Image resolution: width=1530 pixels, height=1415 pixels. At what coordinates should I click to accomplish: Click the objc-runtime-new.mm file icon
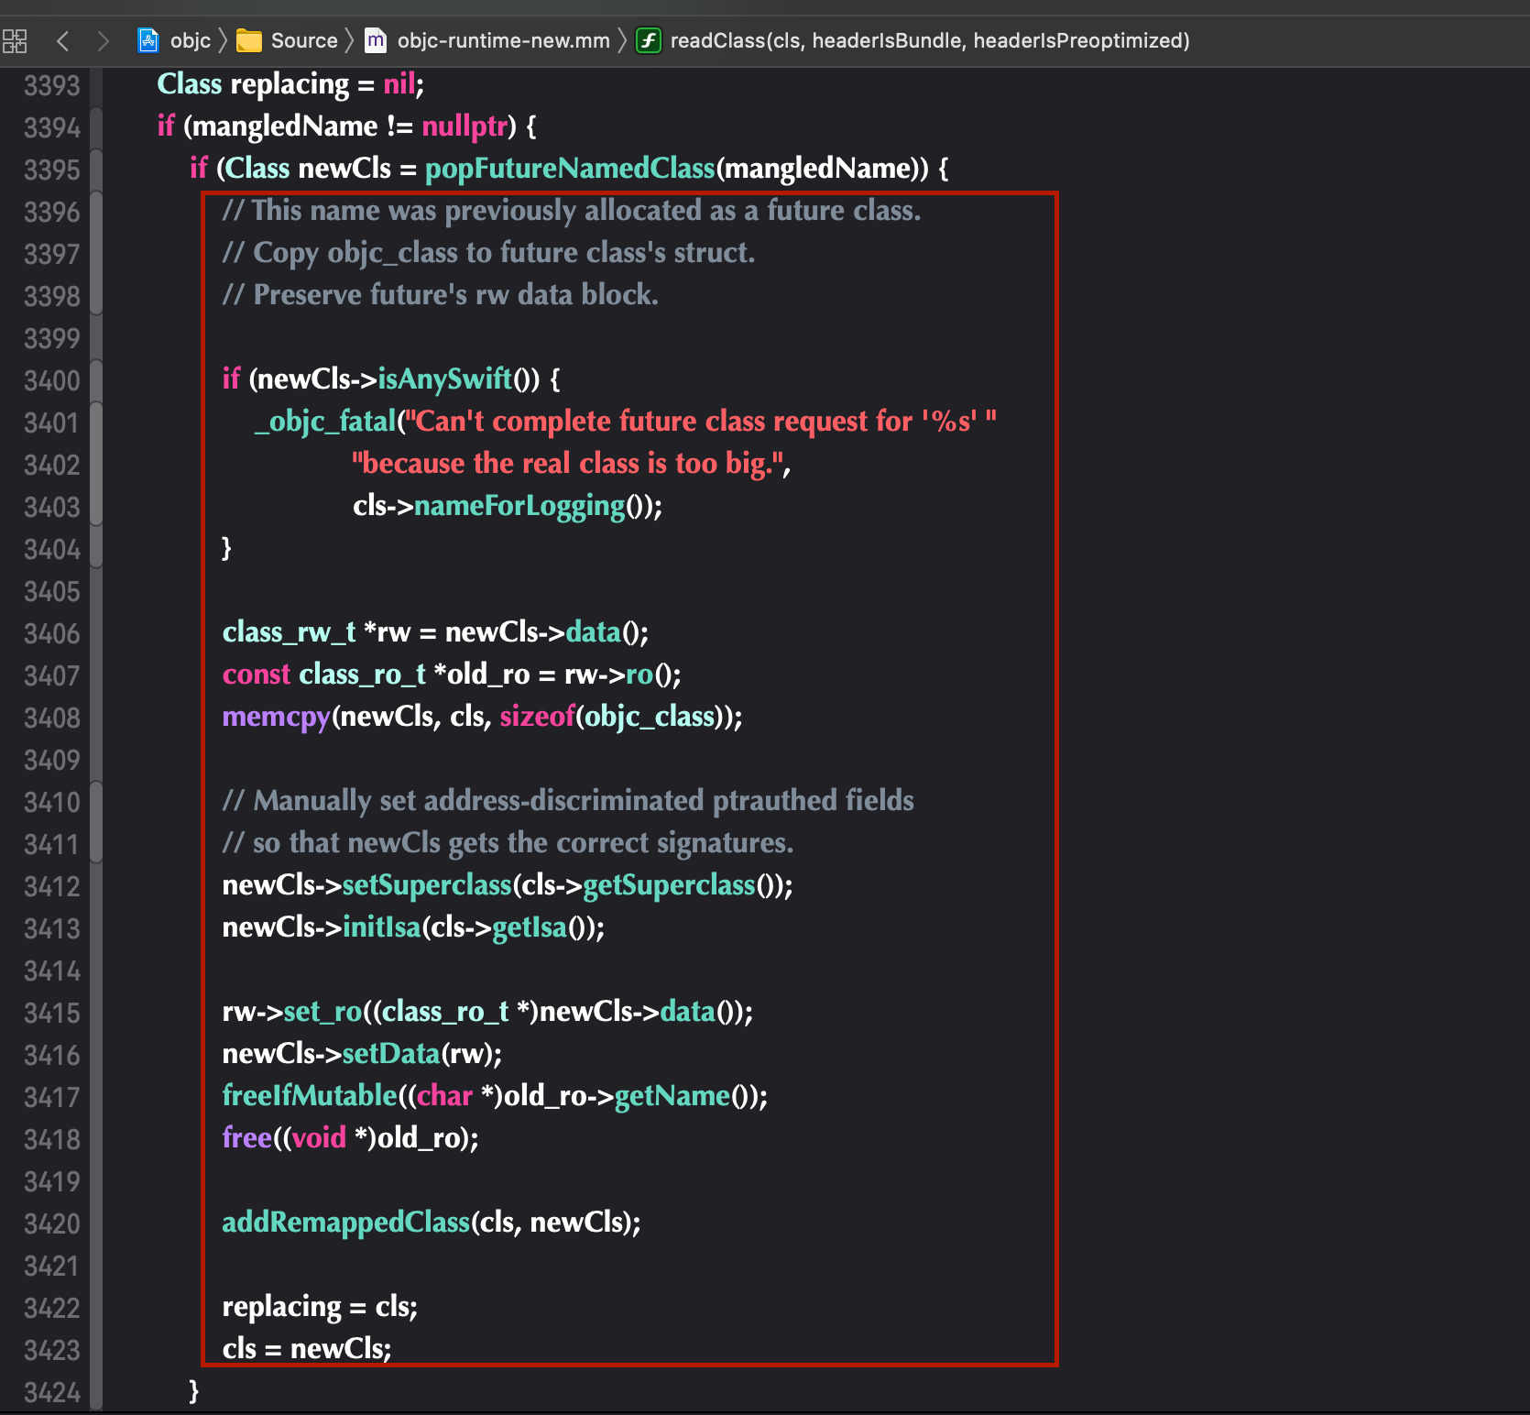pyautogui.click(x=376, y=40)
